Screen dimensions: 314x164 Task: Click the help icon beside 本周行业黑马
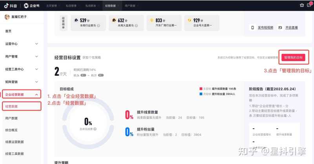(99, 26)
